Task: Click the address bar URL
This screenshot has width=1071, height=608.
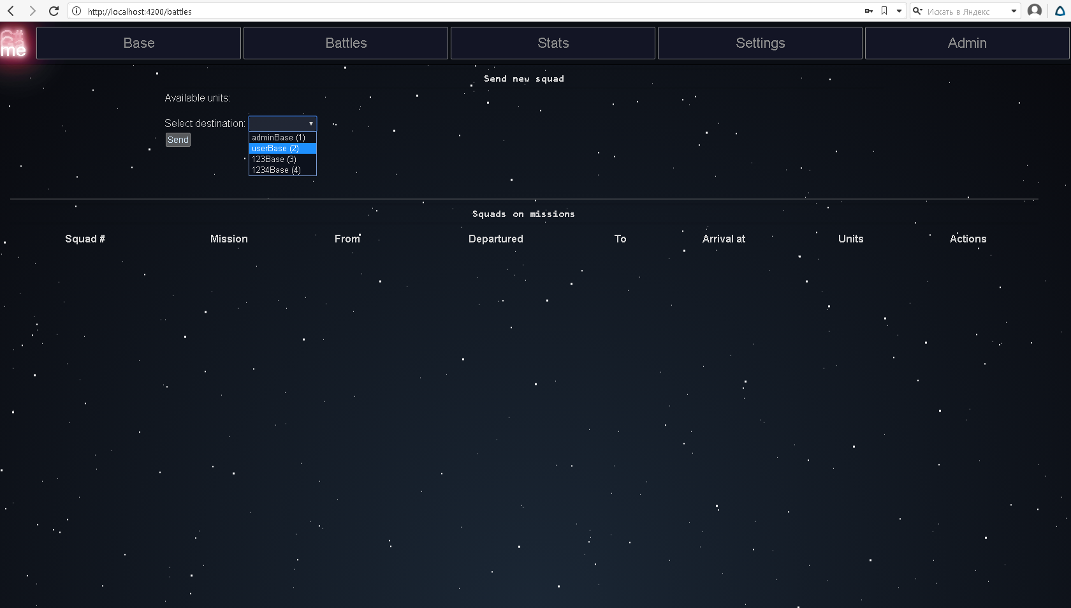Action: [x=140, y=11]
